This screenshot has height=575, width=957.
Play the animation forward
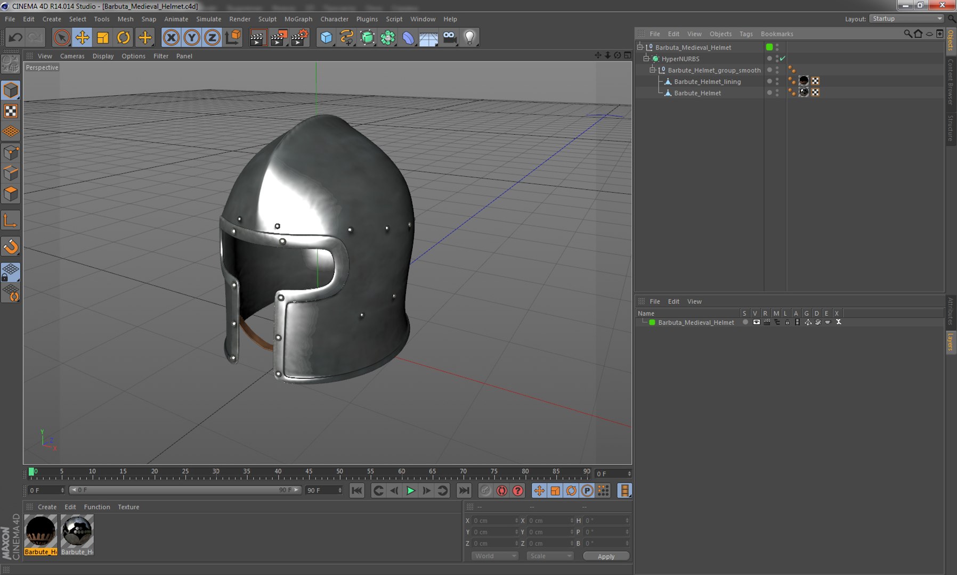point(410,490)
